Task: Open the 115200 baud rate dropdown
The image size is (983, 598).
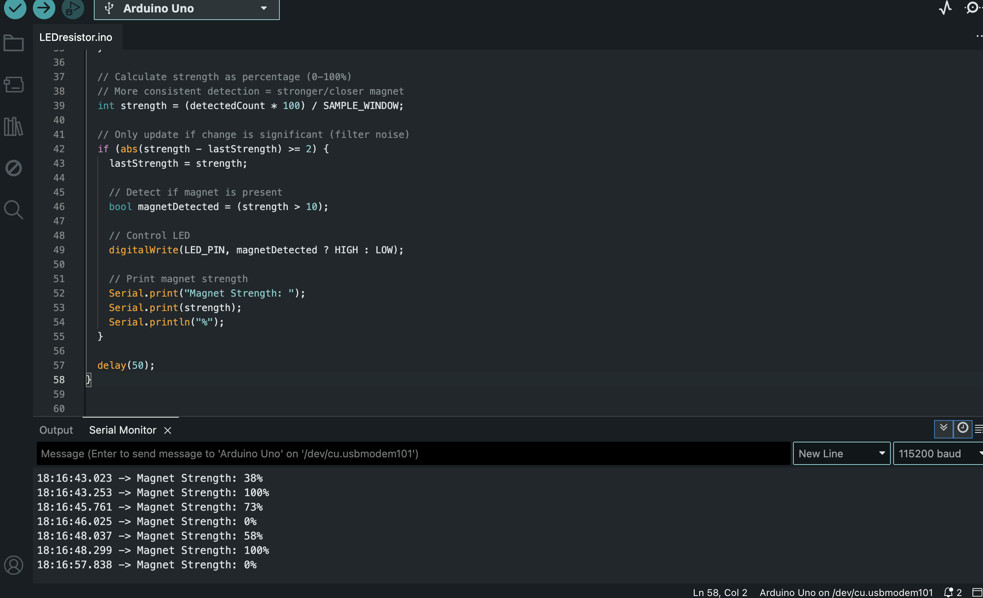Action: [937, 453]
